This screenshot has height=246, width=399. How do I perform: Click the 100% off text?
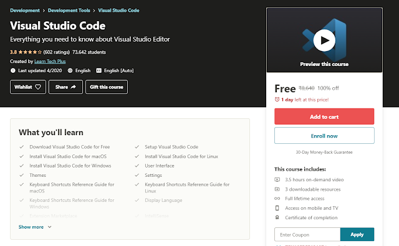pyautogui.click(x=328, y=88)
